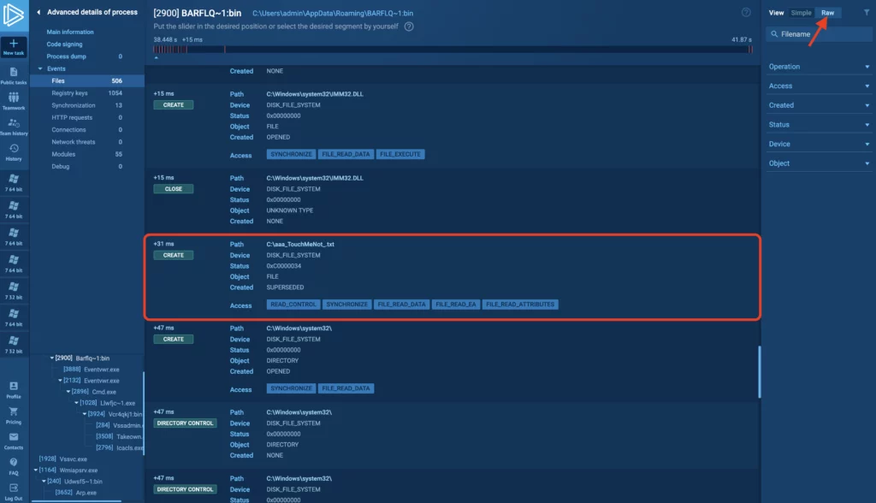Image resolution: width=876 pixels, height=503 pixels.
Task: Open Public tasks from the sidebar
Action: 14,75
